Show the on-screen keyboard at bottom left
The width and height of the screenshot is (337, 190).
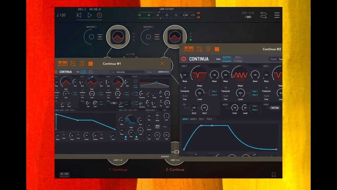coord(65,175)
